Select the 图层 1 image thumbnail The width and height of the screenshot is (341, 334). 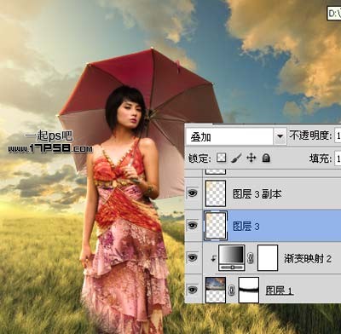click(216, 290)
